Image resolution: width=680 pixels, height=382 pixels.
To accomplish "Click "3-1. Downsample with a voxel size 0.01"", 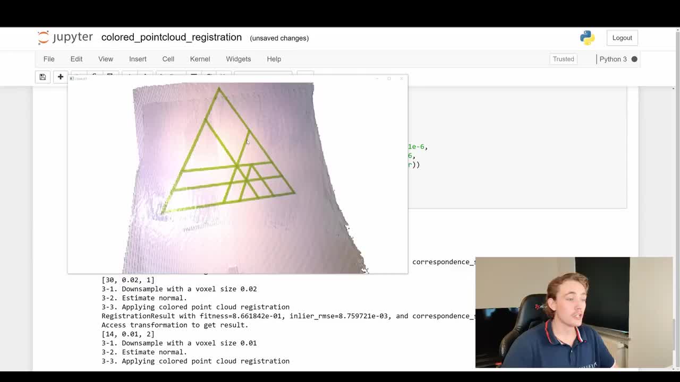I will (x=179, y=343).
